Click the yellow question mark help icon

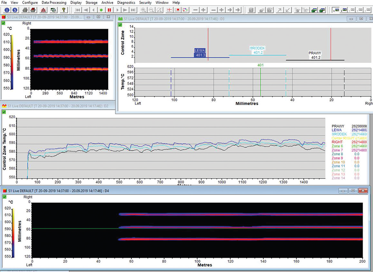coord(64,10)
